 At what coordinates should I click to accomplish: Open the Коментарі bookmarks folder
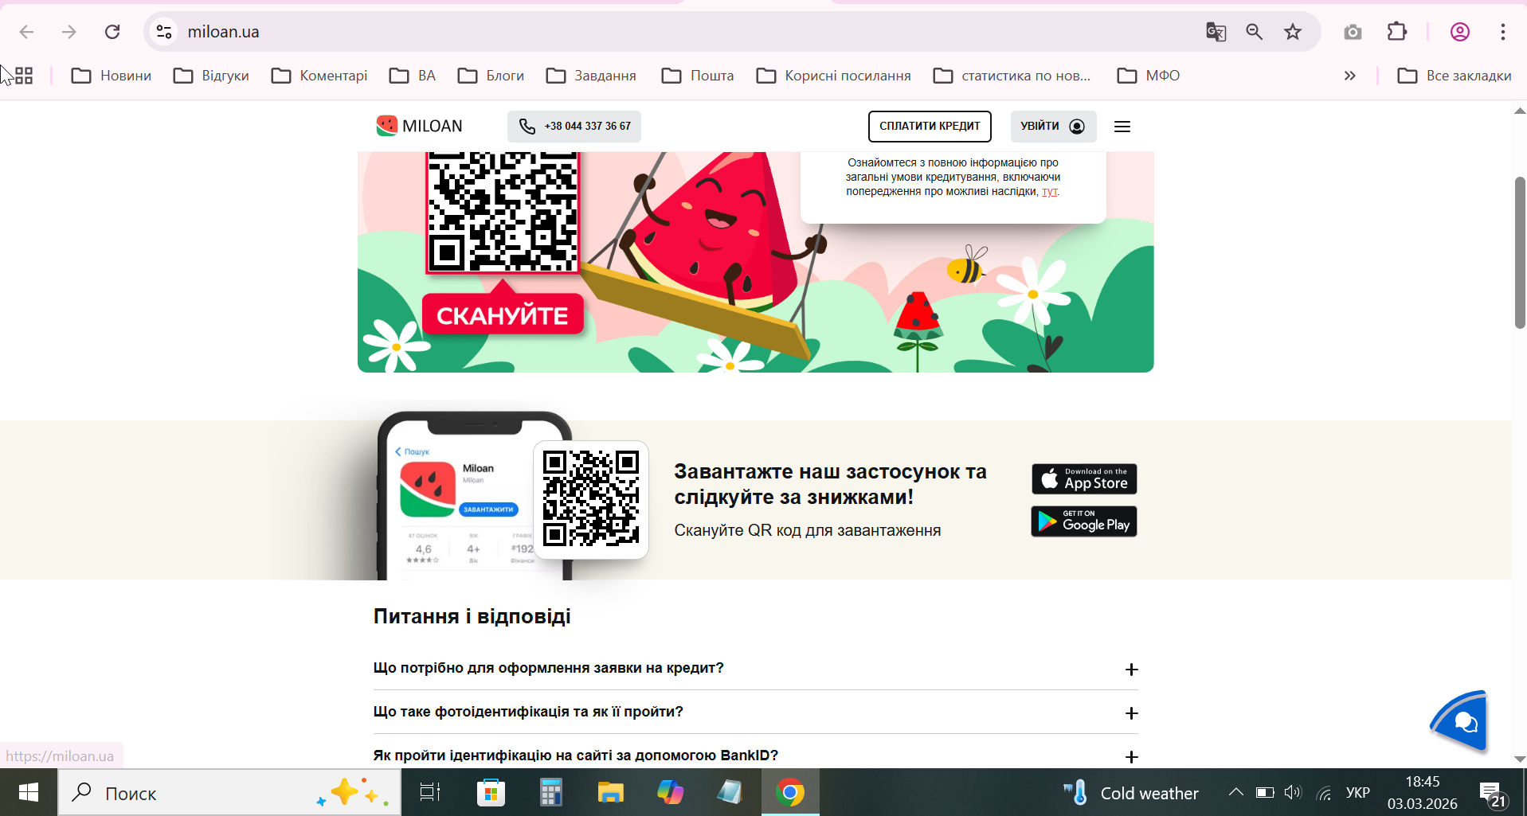coord(319,76)
